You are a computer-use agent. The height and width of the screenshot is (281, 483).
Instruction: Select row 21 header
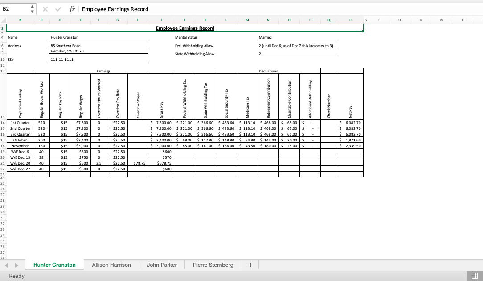click(3, 163)
